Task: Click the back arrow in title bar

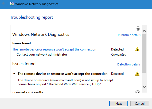Action: pos(3,4)
